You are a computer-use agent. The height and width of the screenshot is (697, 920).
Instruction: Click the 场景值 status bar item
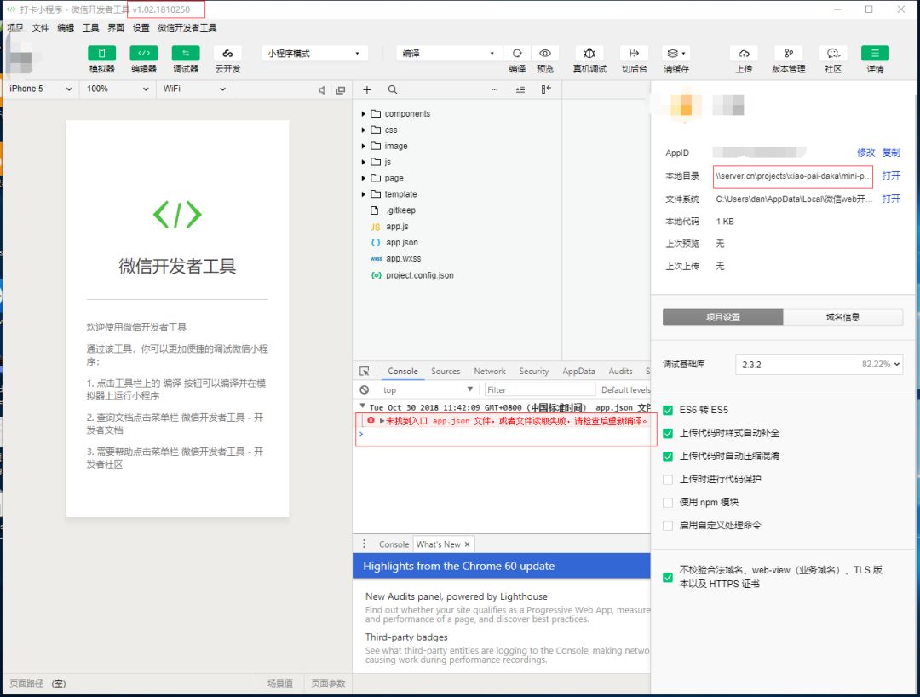(280, 683)
